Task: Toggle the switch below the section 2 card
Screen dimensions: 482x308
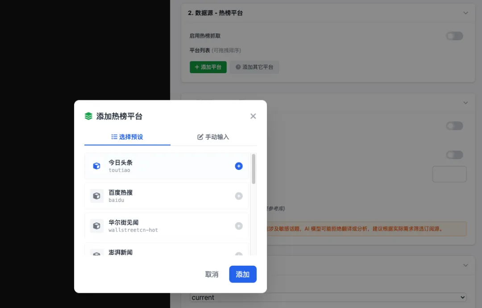Action: pos(454,126)
